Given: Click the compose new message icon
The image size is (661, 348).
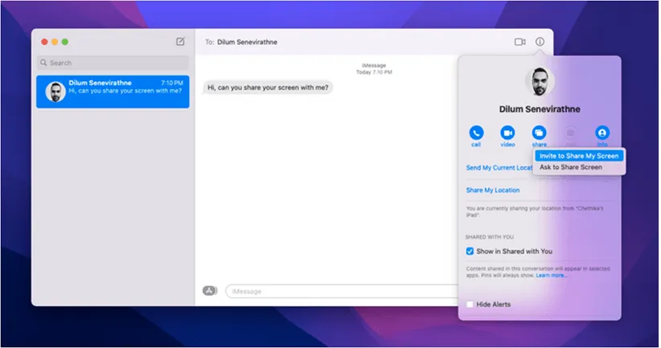Looking at the screenshot, I should [x=180, y=42].
